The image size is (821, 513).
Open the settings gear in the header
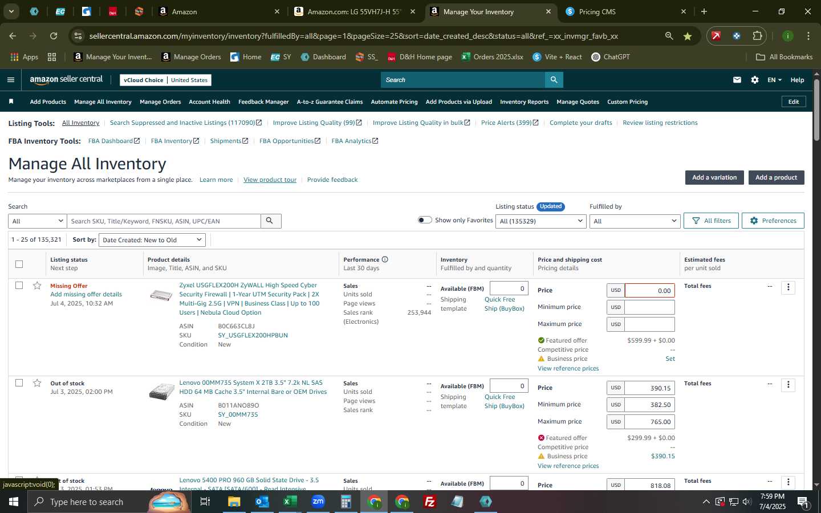tap(755, 80)
